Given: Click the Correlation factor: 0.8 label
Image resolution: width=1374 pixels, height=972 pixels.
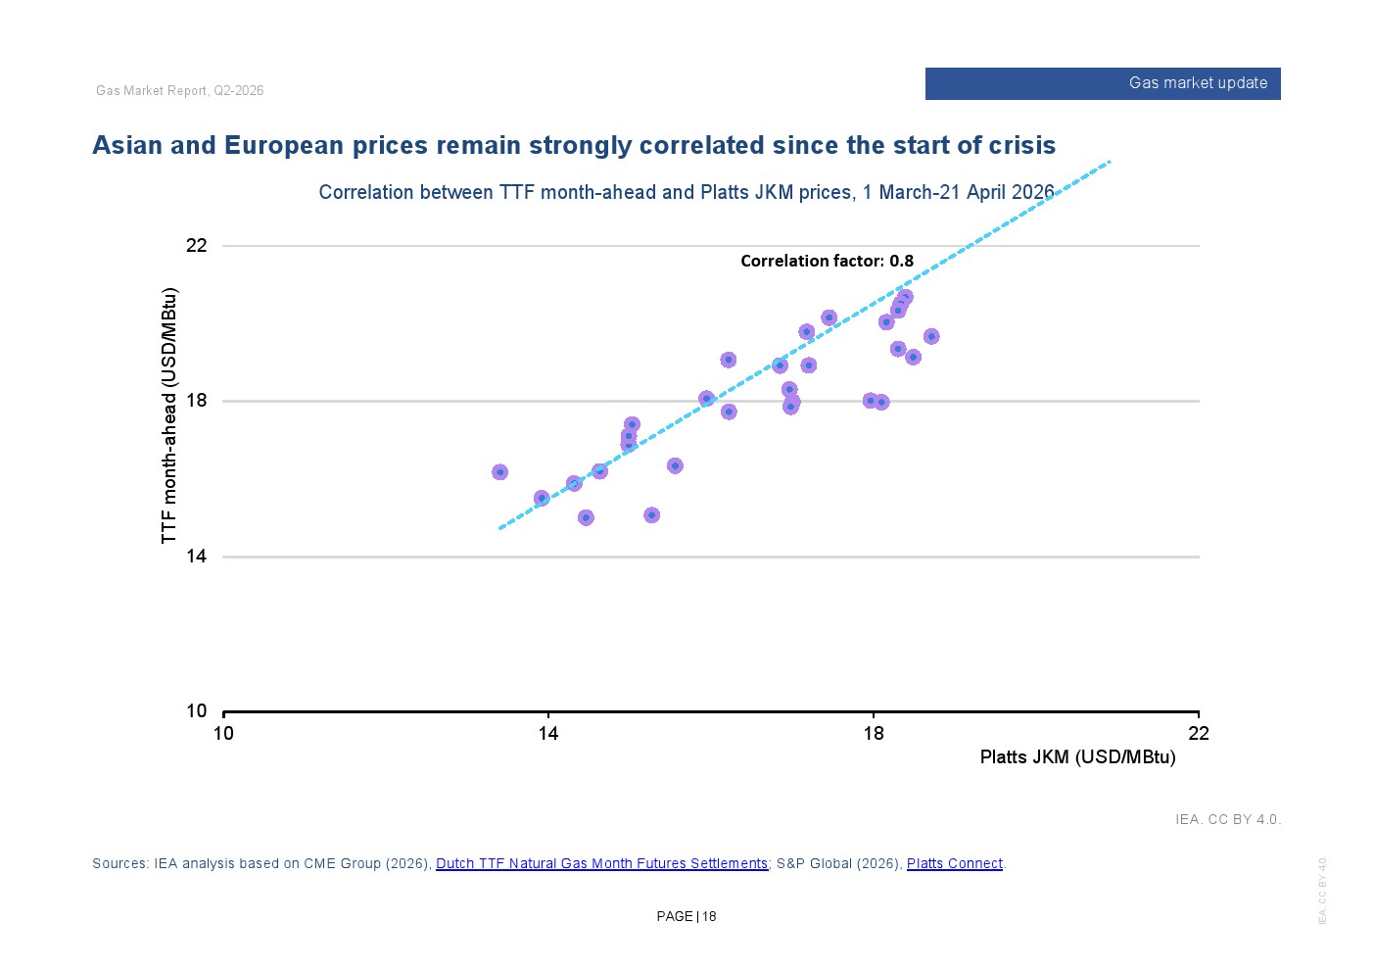Looking at the screenshot, I should click(x=827, y=261).
